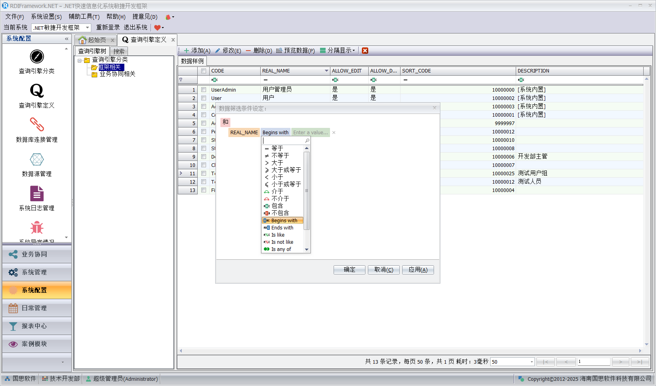Choose 'Ends with' operator from list
The width and height of the screenshot is (656, 386).
pos(282,228)
